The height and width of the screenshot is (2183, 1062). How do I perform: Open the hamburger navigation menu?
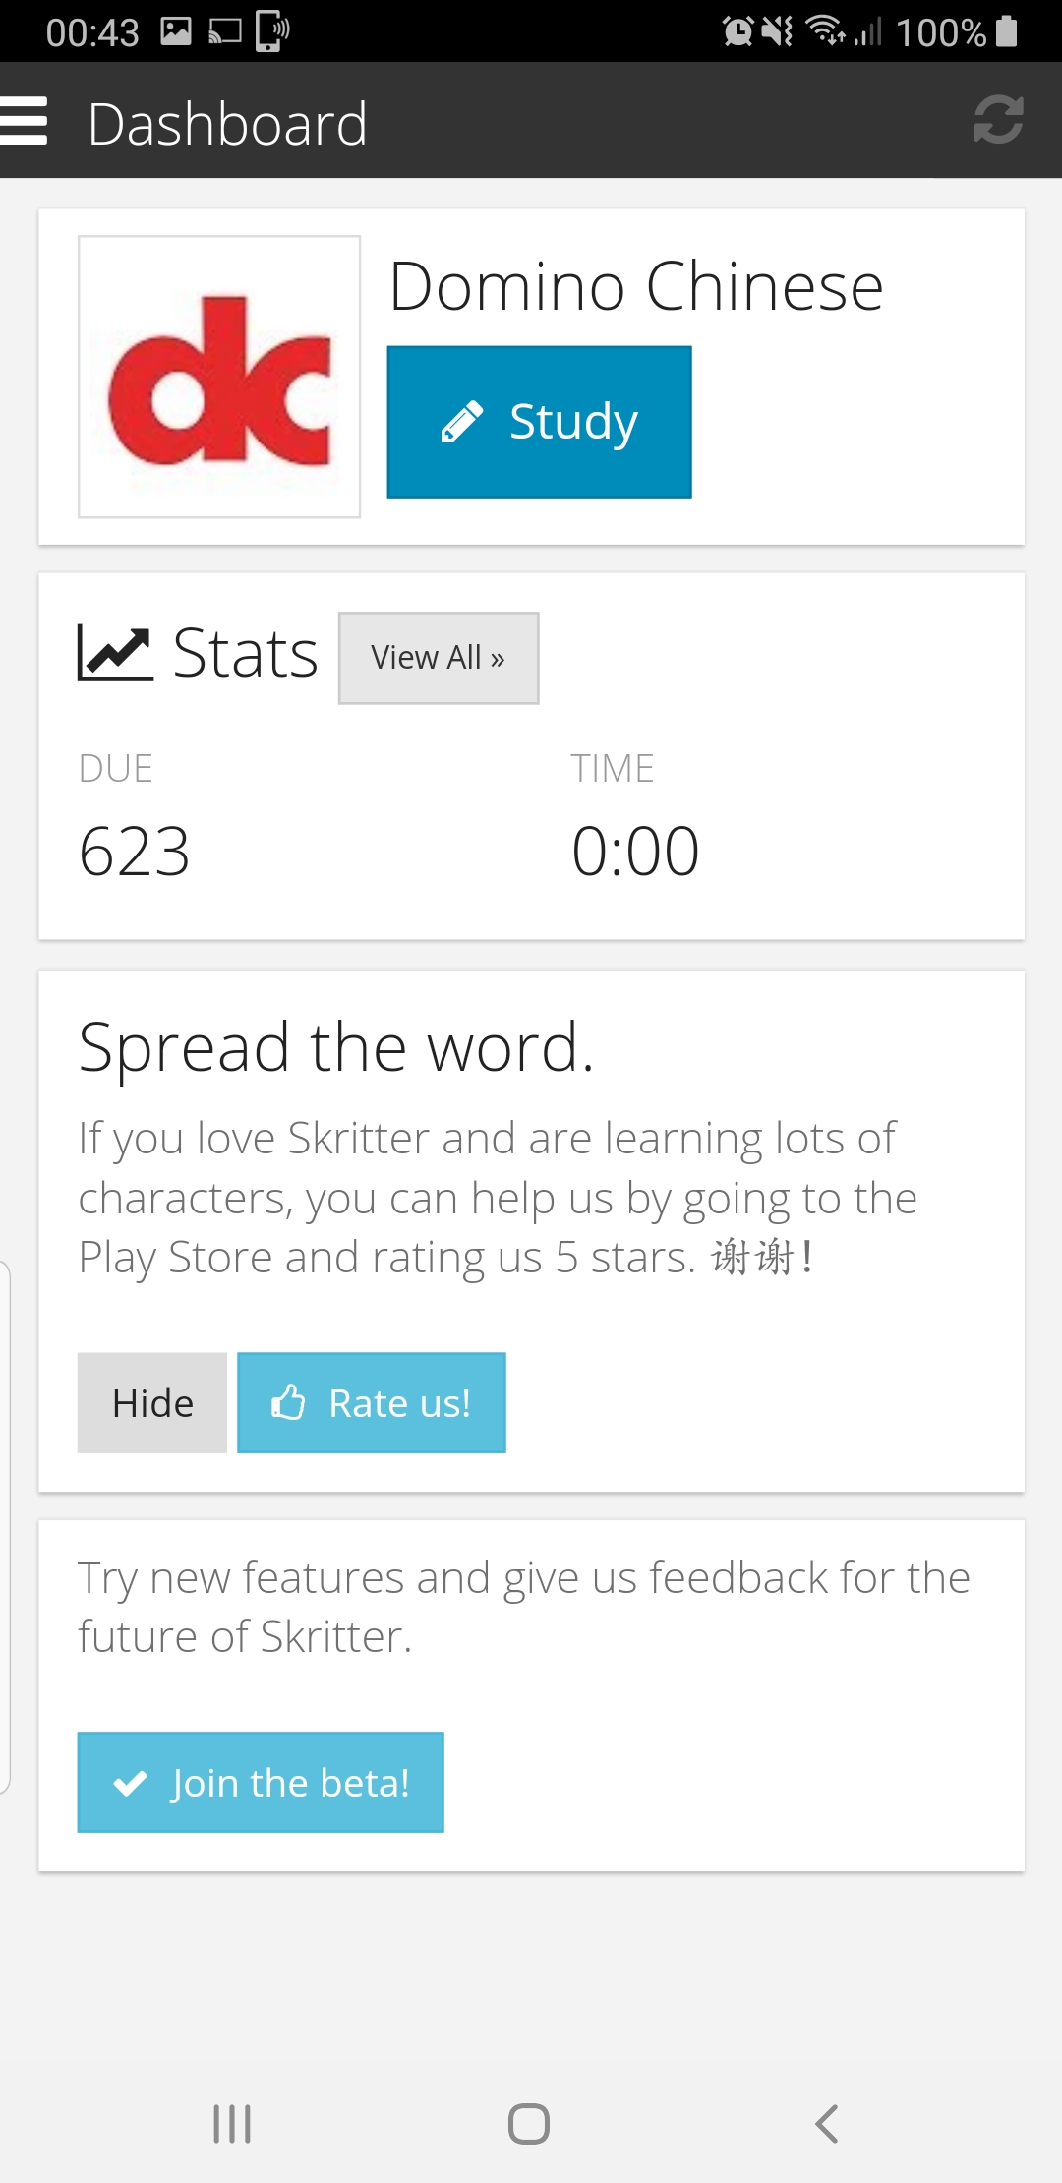point(25,121)
